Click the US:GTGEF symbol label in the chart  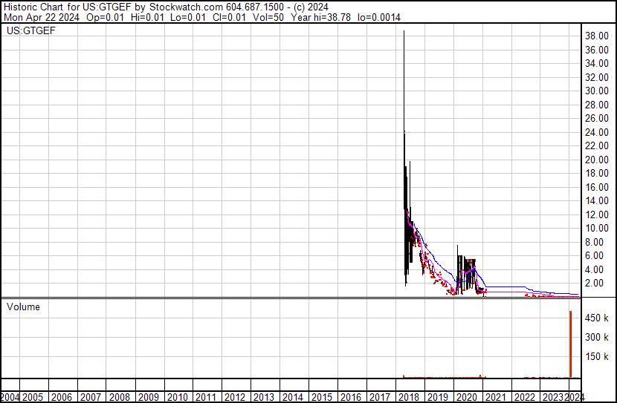point(31,30)
